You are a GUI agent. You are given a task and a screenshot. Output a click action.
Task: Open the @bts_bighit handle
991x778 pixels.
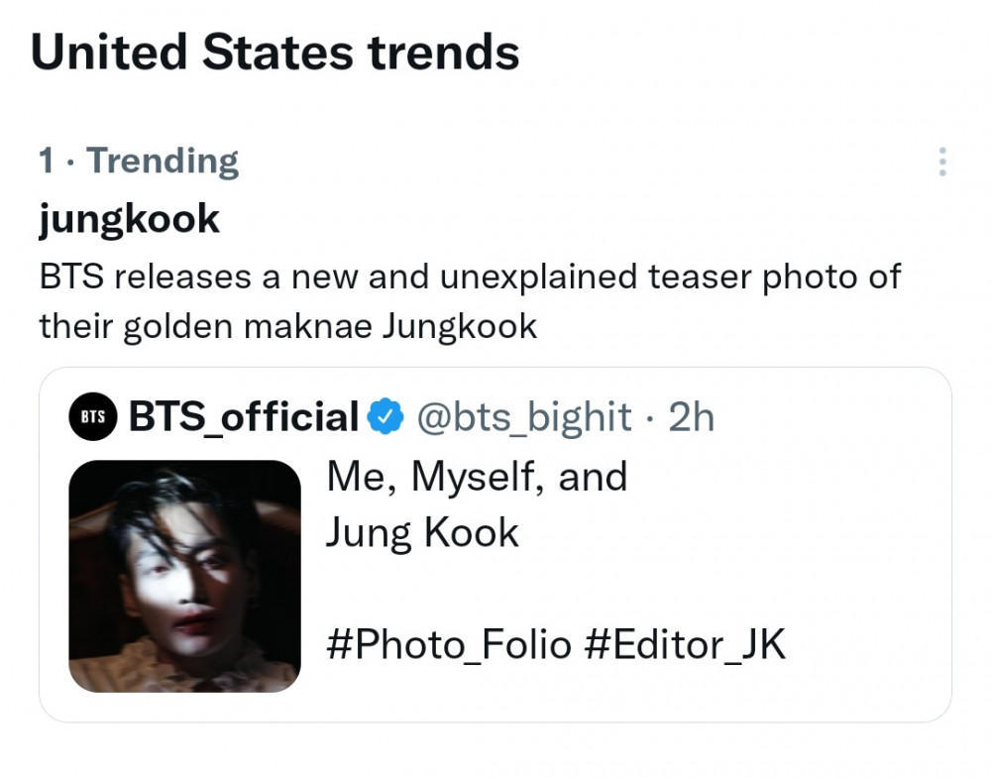(523, 418)
